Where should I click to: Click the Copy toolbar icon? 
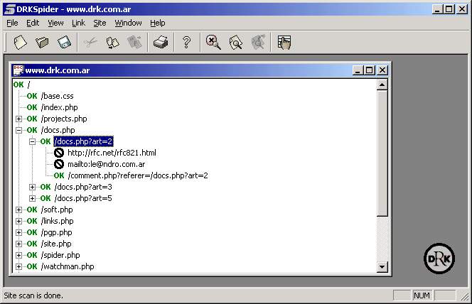(112, 42)
